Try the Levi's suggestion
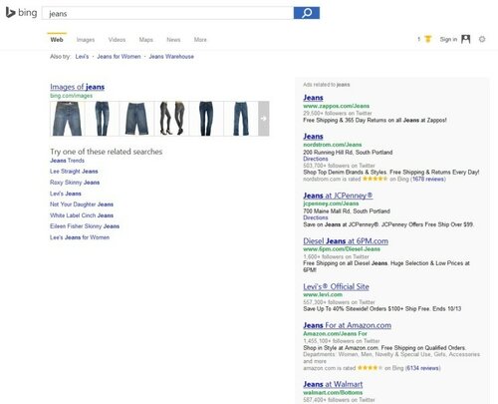 [x=82, y=57]
